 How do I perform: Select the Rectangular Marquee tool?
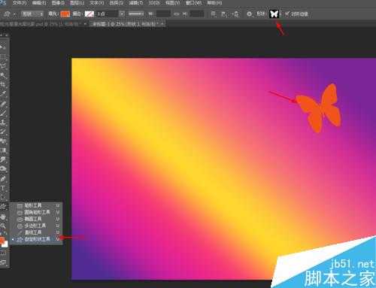3,57
